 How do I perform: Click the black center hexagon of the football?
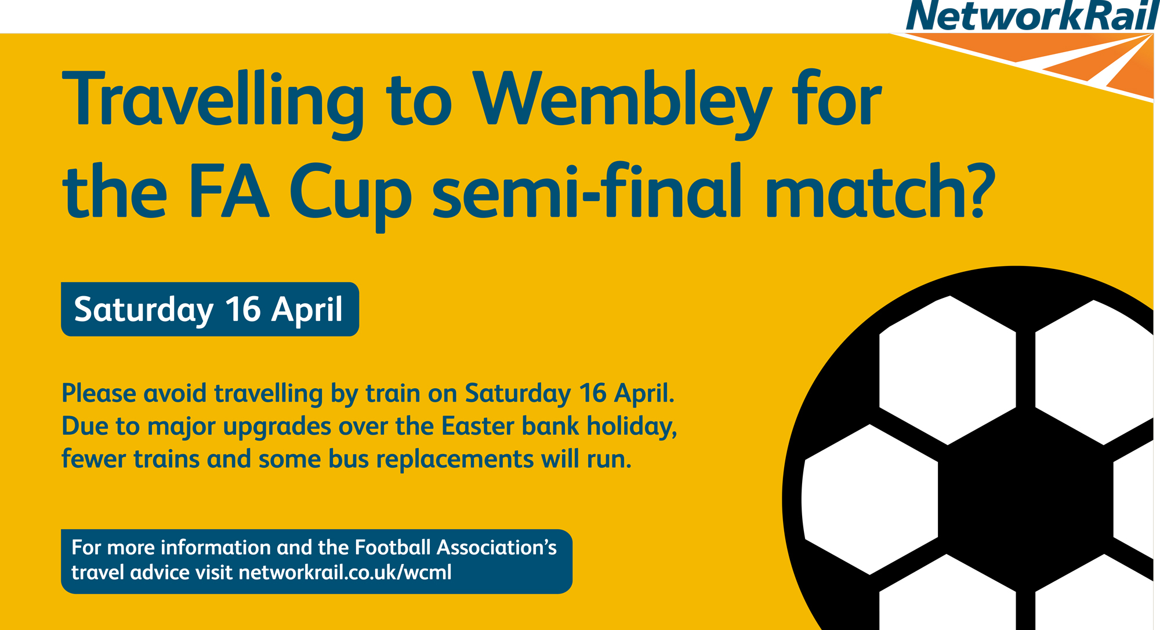[x=1025, y=498]
